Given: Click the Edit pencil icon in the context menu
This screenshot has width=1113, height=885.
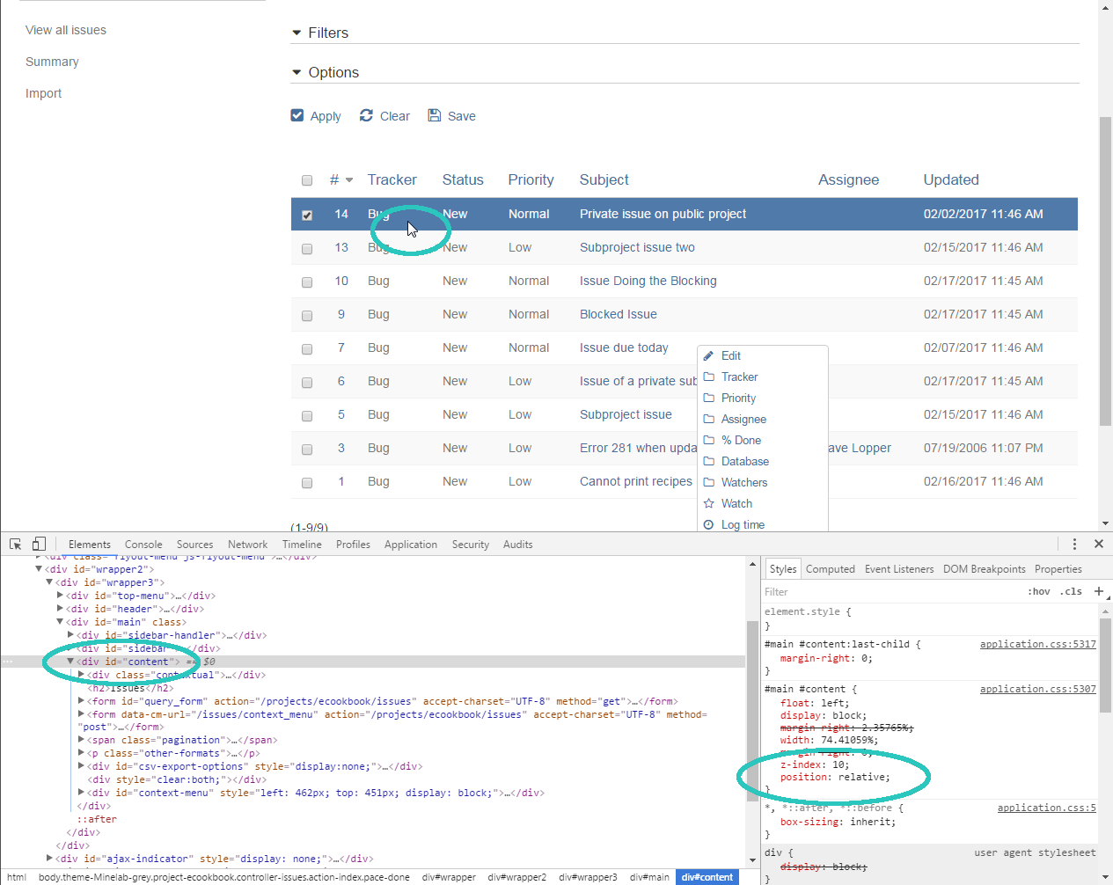Looking at the screenshot, I should pos(709,355).
